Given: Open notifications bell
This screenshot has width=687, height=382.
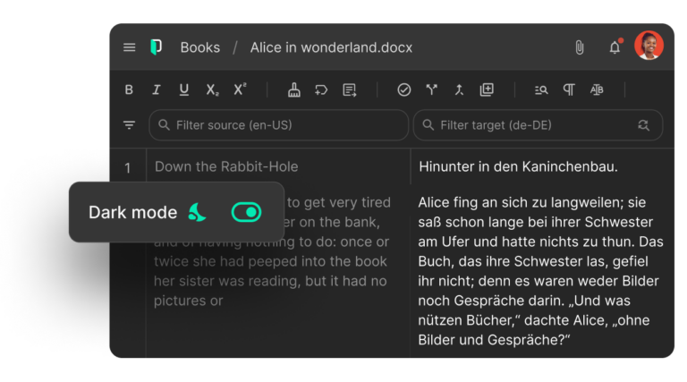Looking at the screenshot, I should click(615, 47).
